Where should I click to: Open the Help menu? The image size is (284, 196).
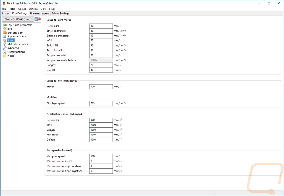[x=52, y=9]
